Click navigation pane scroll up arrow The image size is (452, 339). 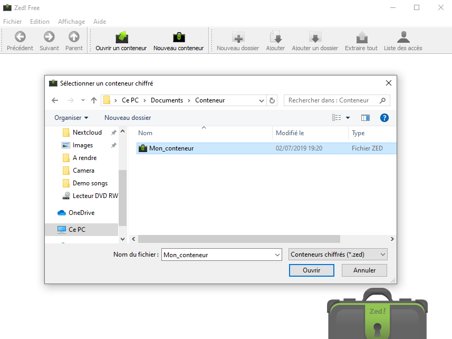point(122,131)
